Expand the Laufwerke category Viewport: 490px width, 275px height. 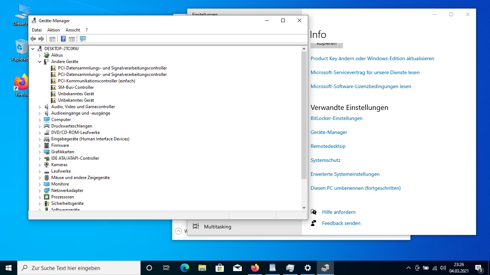point(40,171)
